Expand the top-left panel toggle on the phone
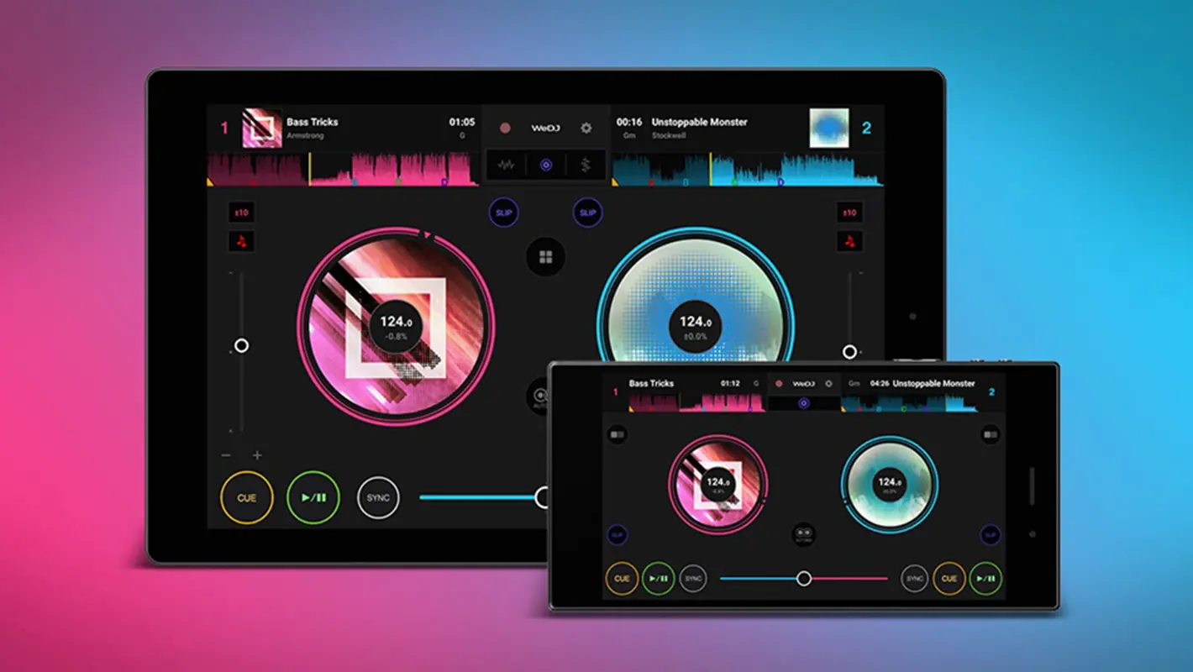The width and height of the screenshot is (1193, 672). pyautogui.click(x=618, y=434)
